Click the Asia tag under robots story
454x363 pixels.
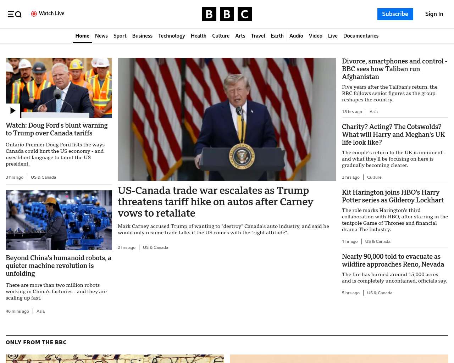[x=40, y=311]
